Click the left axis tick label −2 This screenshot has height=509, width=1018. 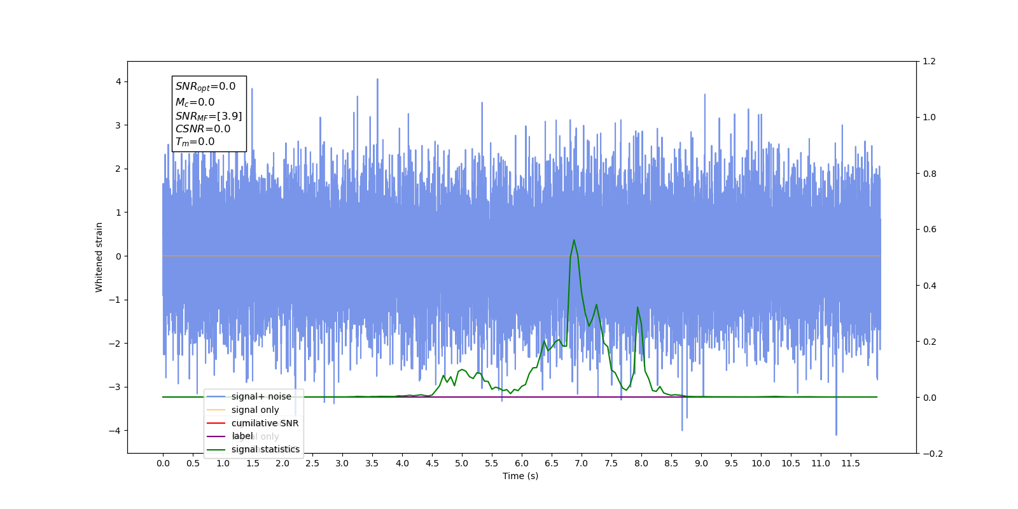tap(115, 344)
